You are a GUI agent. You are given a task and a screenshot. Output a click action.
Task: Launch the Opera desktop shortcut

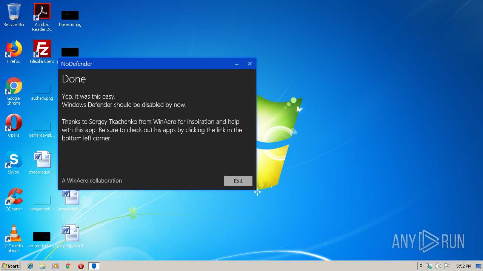coord(14,126)
